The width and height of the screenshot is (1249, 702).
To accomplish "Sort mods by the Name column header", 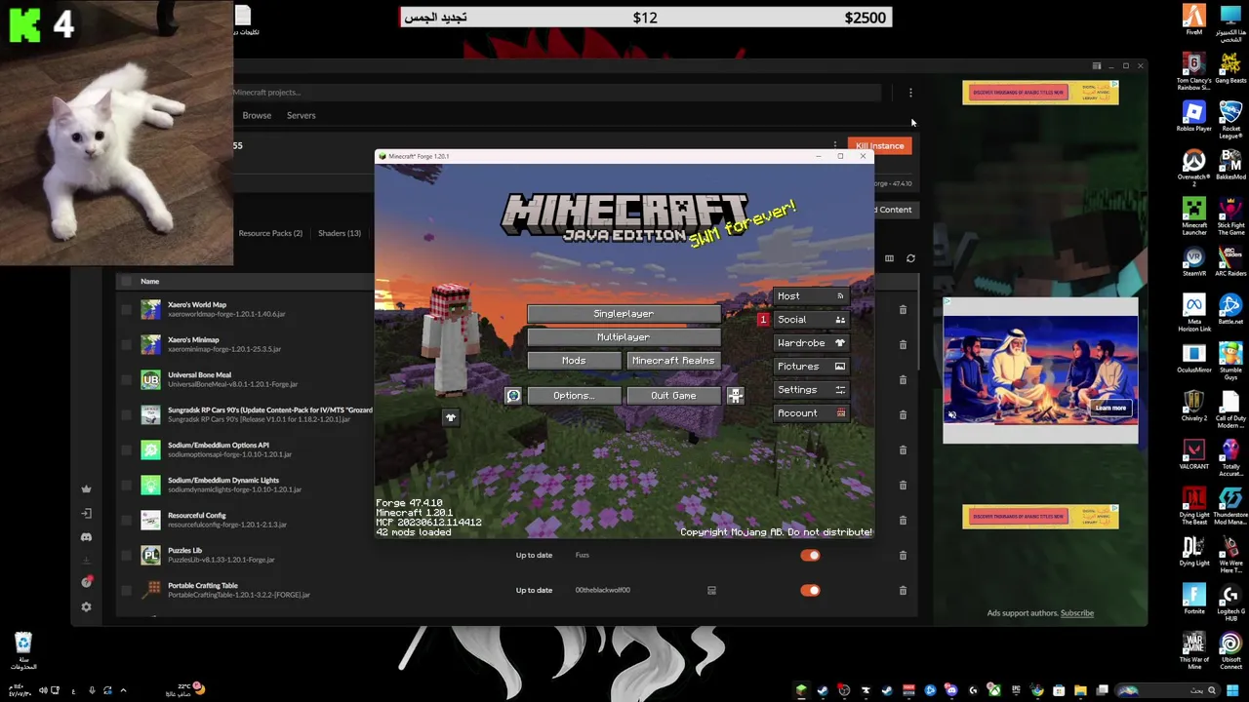I will pos(149,282).
